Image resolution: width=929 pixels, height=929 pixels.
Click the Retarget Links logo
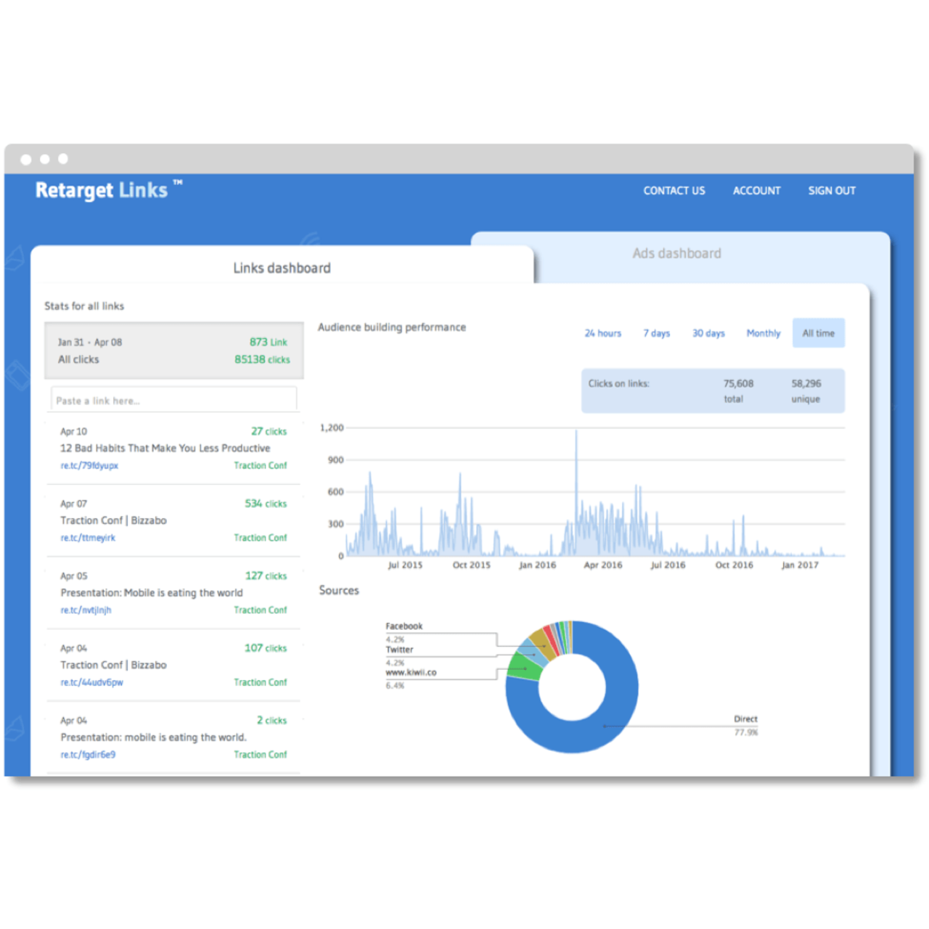[102, 190]
